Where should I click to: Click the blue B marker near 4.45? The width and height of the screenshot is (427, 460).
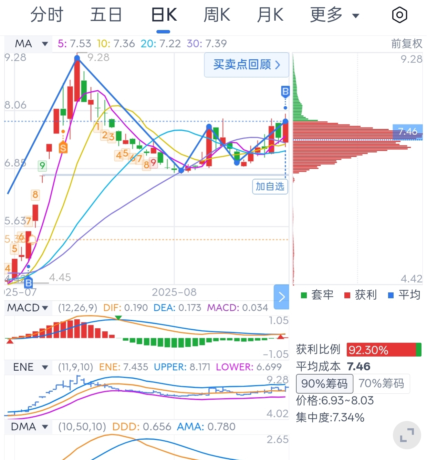28,282
